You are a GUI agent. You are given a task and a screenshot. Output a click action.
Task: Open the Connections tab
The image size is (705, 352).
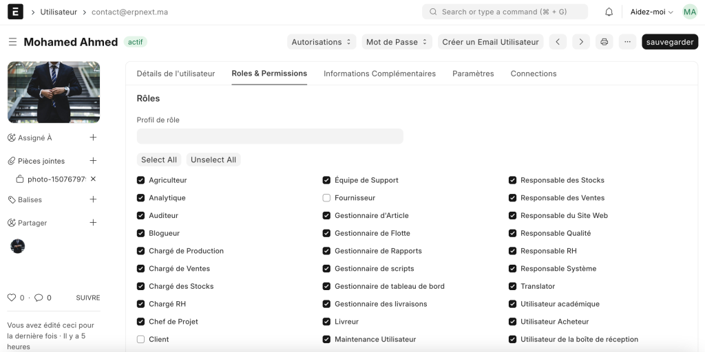534,74
